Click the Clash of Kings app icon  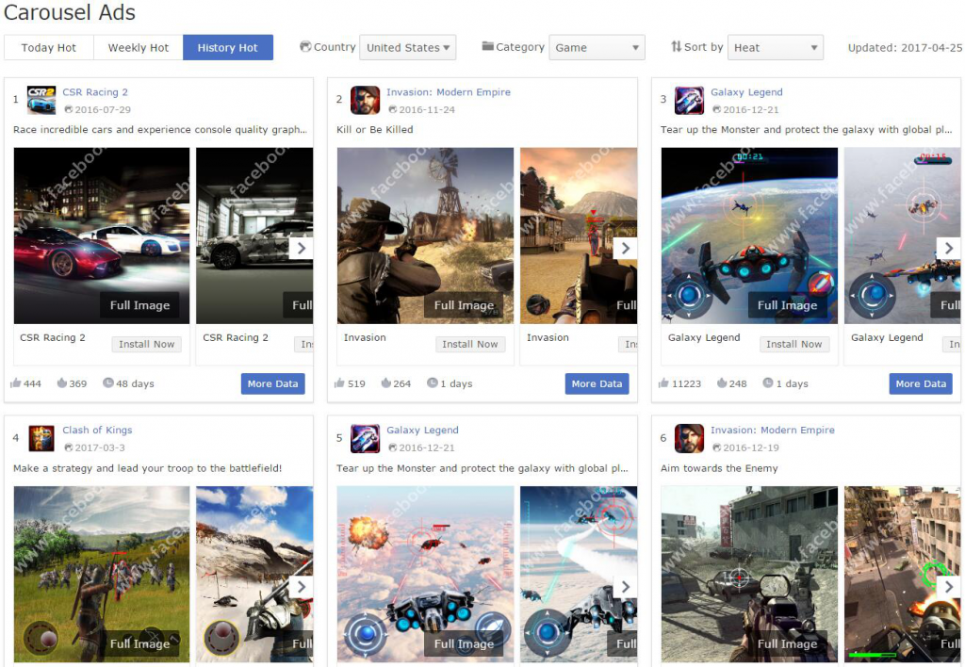tap(41, 439)
